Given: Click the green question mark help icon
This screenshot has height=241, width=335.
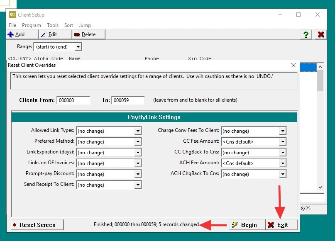Looking at the screenshot, I should 306,34.
